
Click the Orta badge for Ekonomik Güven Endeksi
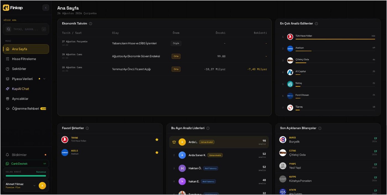(176, 56)
